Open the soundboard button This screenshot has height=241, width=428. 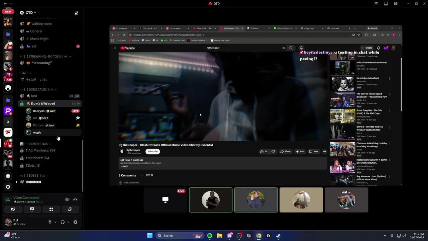click(70, 209)
